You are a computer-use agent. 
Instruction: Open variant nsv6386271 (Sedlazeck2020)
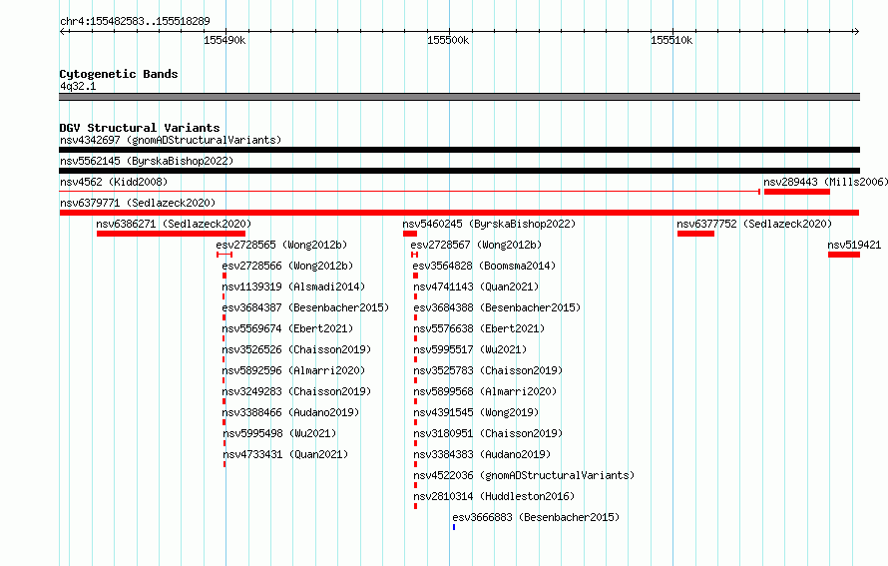tap(174, 224)
